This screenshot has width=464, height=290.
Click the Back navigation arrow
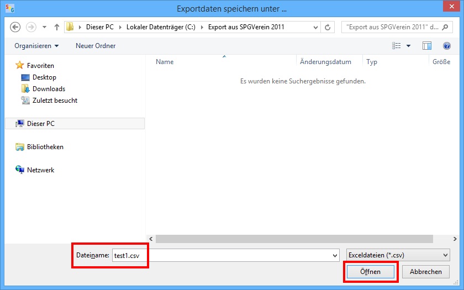tap(15, 27)
